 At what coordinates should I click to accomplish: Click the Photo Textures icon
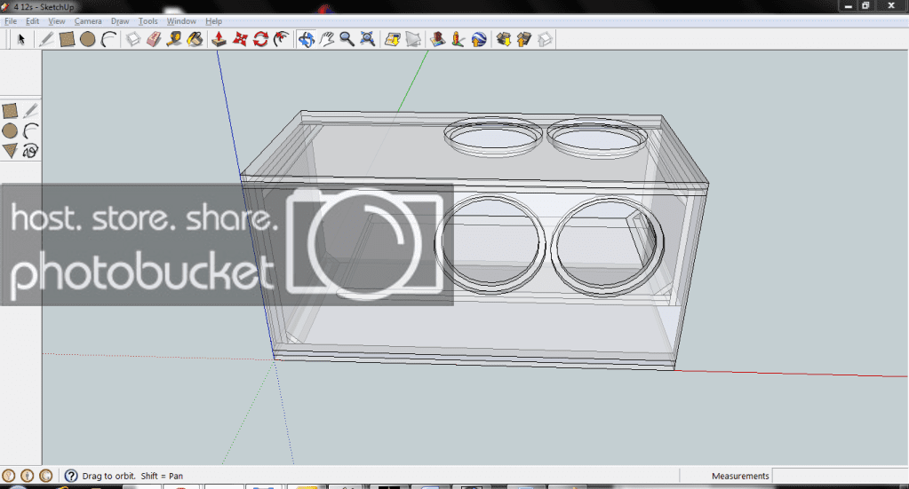point(458,39)
